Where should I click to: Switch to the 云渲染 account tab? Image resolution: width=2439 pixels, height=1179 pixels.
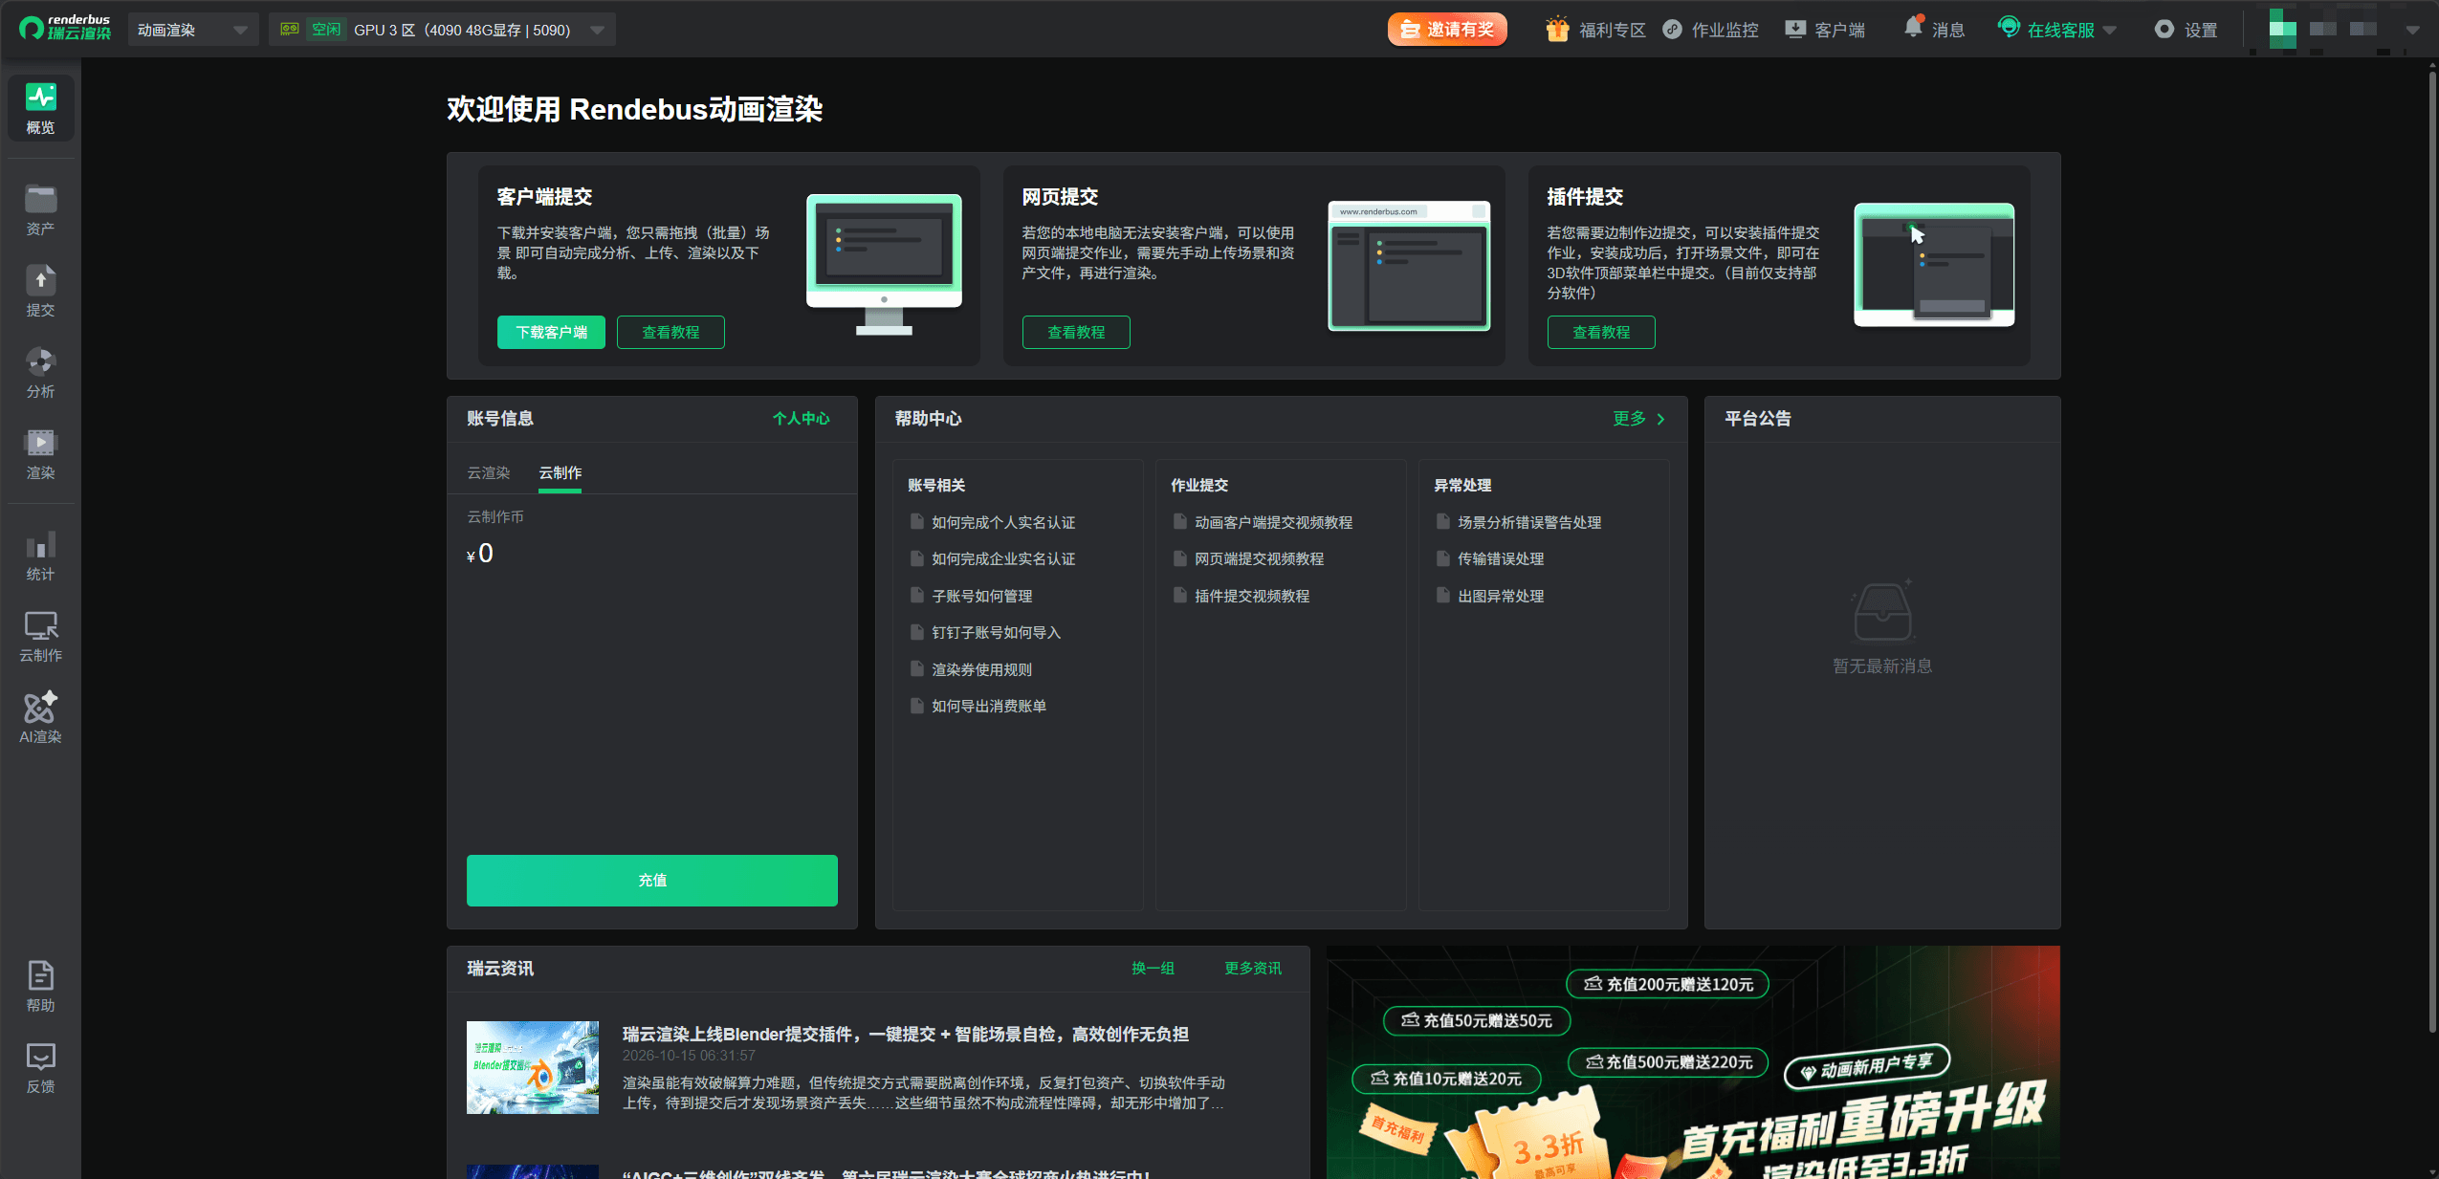(489, 472)
